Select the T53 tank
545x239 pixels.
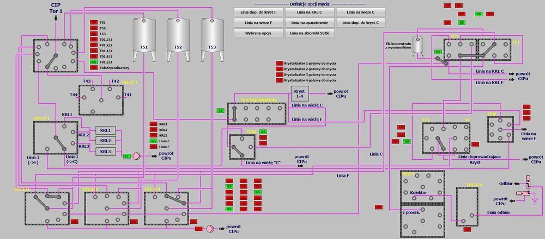click(x=212, y=39)
